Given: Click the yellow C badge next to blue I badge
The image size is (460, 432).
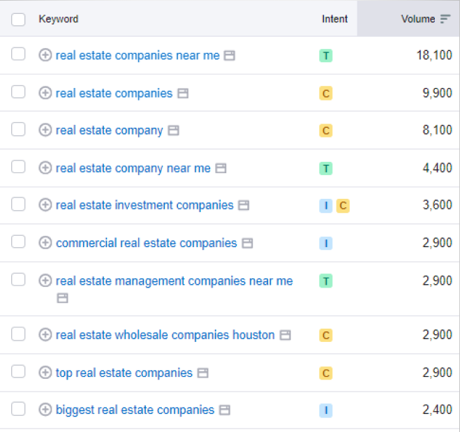Looking at the screenshot, I should tap(343, 205).
